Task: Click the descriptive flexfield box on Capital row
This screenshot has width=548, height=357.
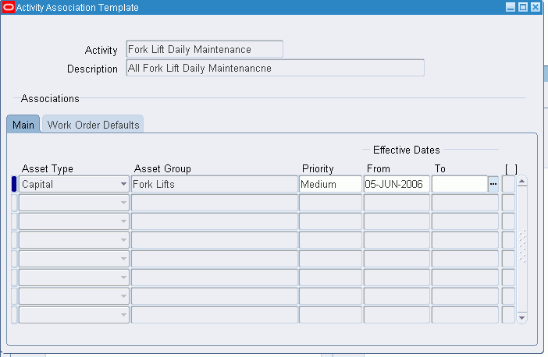Action: (508, 184)
